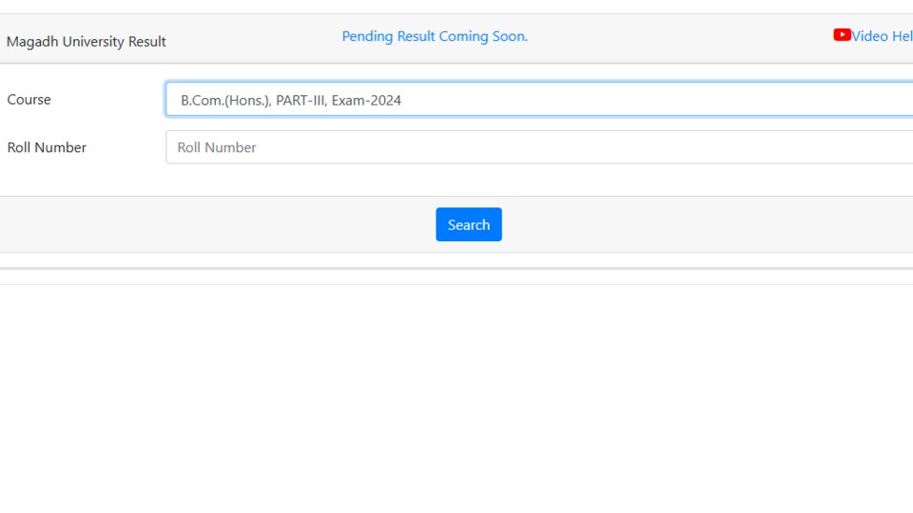The image size is (913, 513).
Task: Open the Course dropdown showing B.Com.(Hons.) PART-III
Action: click(x=539, y=100)
